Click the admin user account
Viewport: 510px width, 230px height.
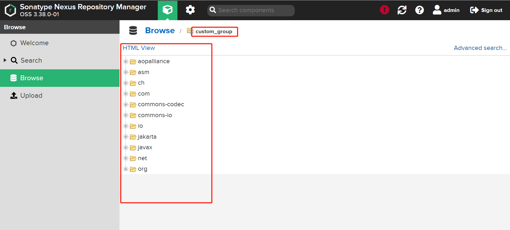coord(446,10)
